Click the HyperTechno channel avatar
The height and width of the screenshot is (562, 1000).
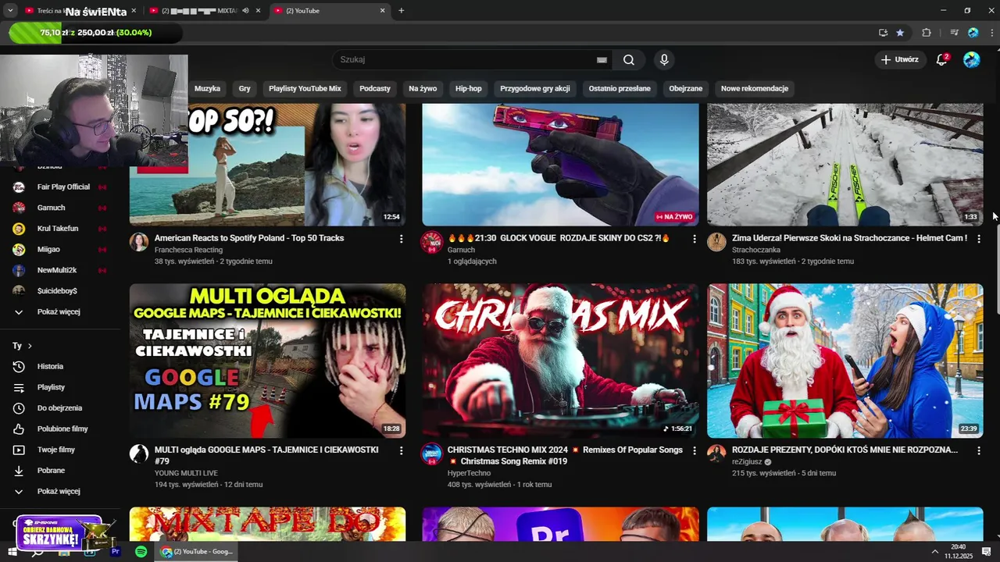click(x=431, y=454)
